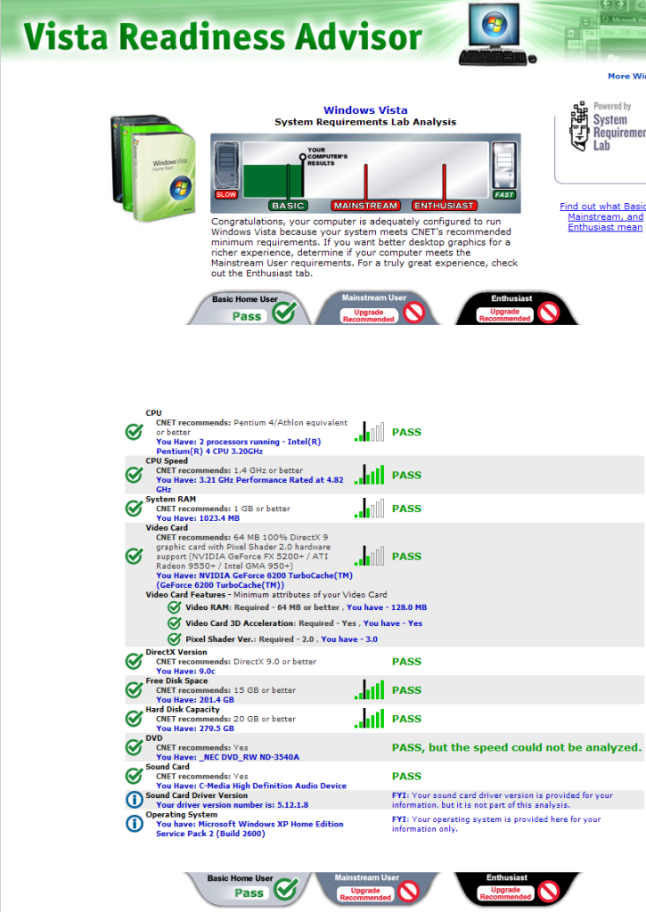Viewport: 646px width, 912px height.
Task: Click the checkmark next to Video Card 3D Acceleration
Action: (x=174, y=623)
